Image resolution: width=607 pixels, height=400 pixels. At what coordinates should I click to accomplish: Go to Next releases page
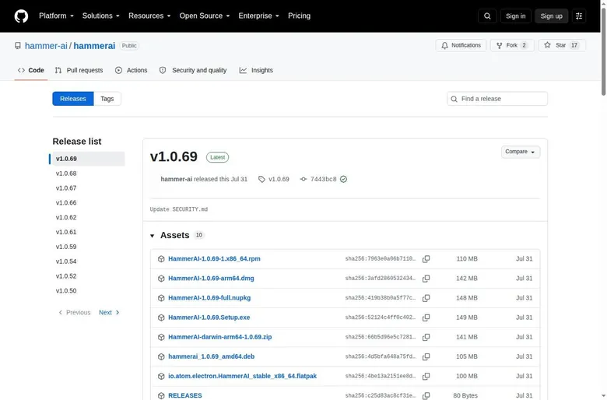tap(109, 313)
